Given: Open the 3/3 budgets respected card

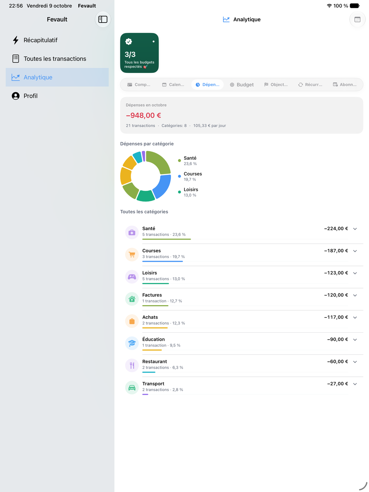Looking at the screenshot, I should pyautogui.click(x=140, y=53).
